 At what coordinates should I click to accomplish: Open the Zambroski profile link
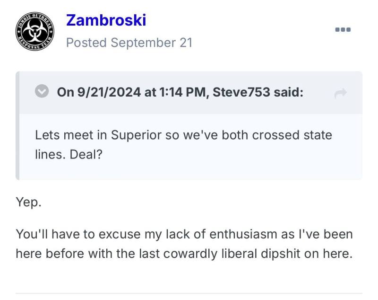point(106,20)
